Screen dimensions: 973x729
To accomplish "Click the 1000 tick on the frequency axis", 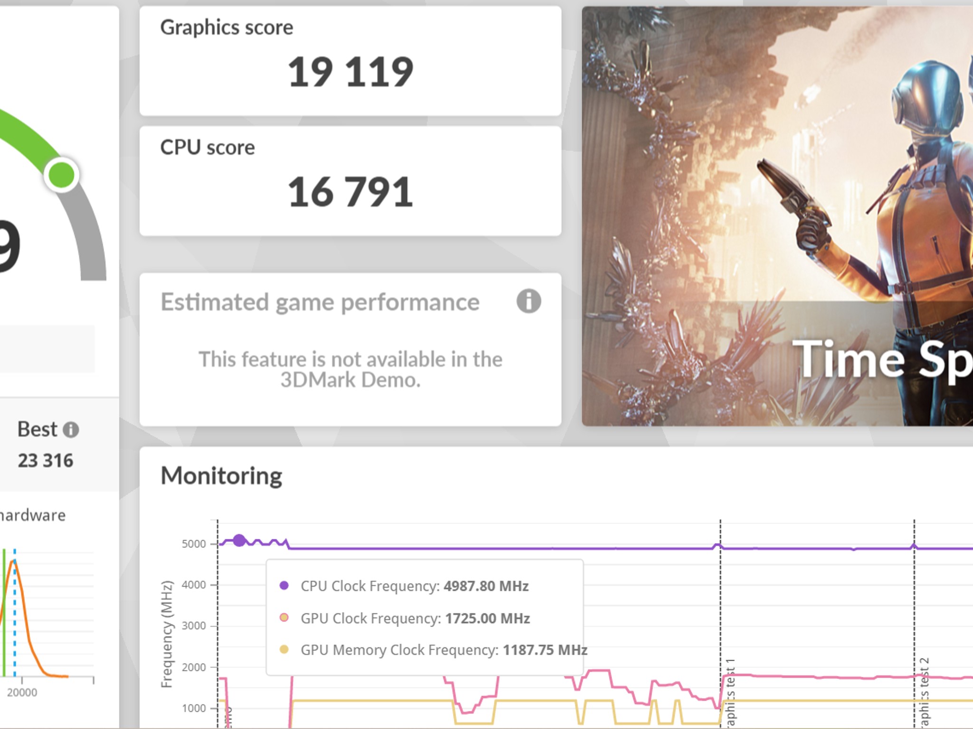I will (194, 708).
